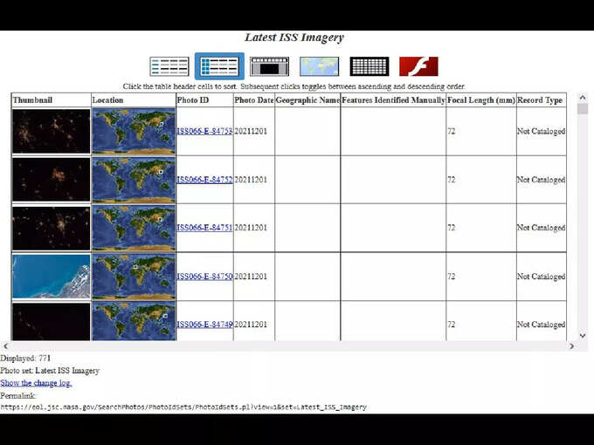Image resolution: width=594 pixels, height=445 pixels.
Task: Open photo link ISS066-E-84750
Action: [204, 277]
